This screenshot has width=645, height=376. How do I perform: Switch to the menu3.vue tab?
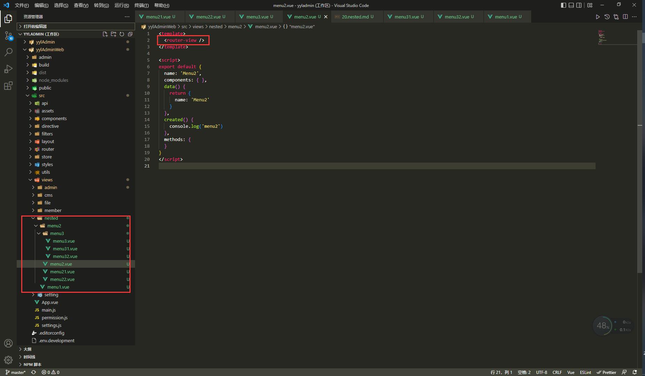257,17
